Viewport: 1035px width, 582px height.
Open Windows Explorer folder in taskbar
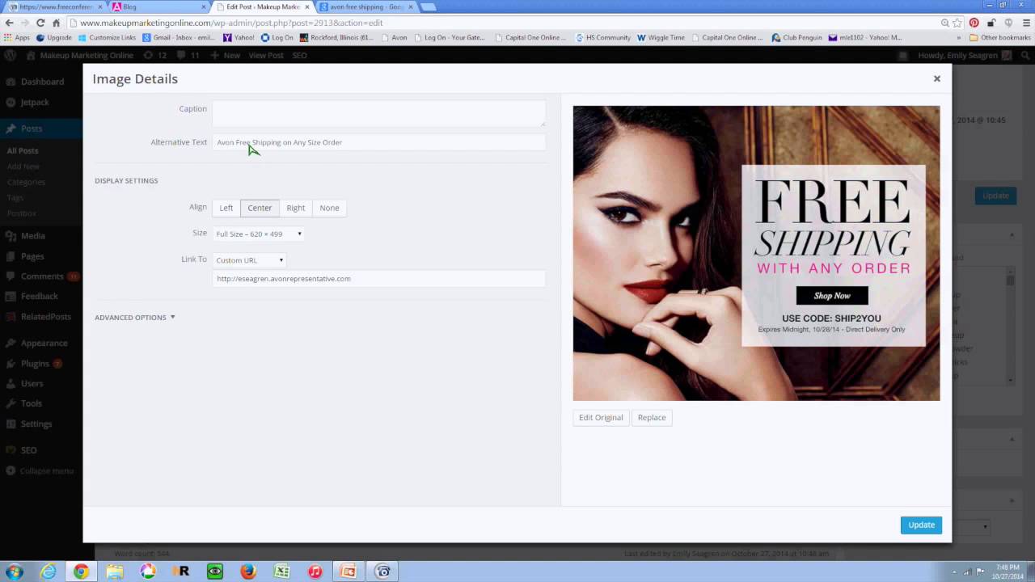pos(114,571)
